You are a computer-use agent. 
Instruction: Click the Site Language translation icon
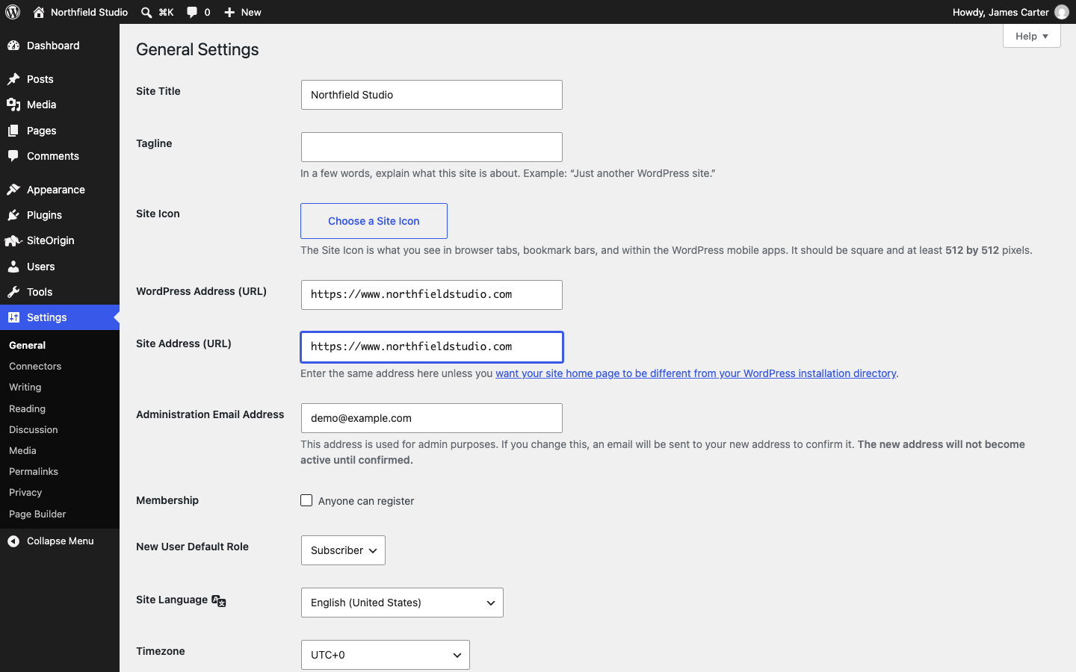[219, 601]
